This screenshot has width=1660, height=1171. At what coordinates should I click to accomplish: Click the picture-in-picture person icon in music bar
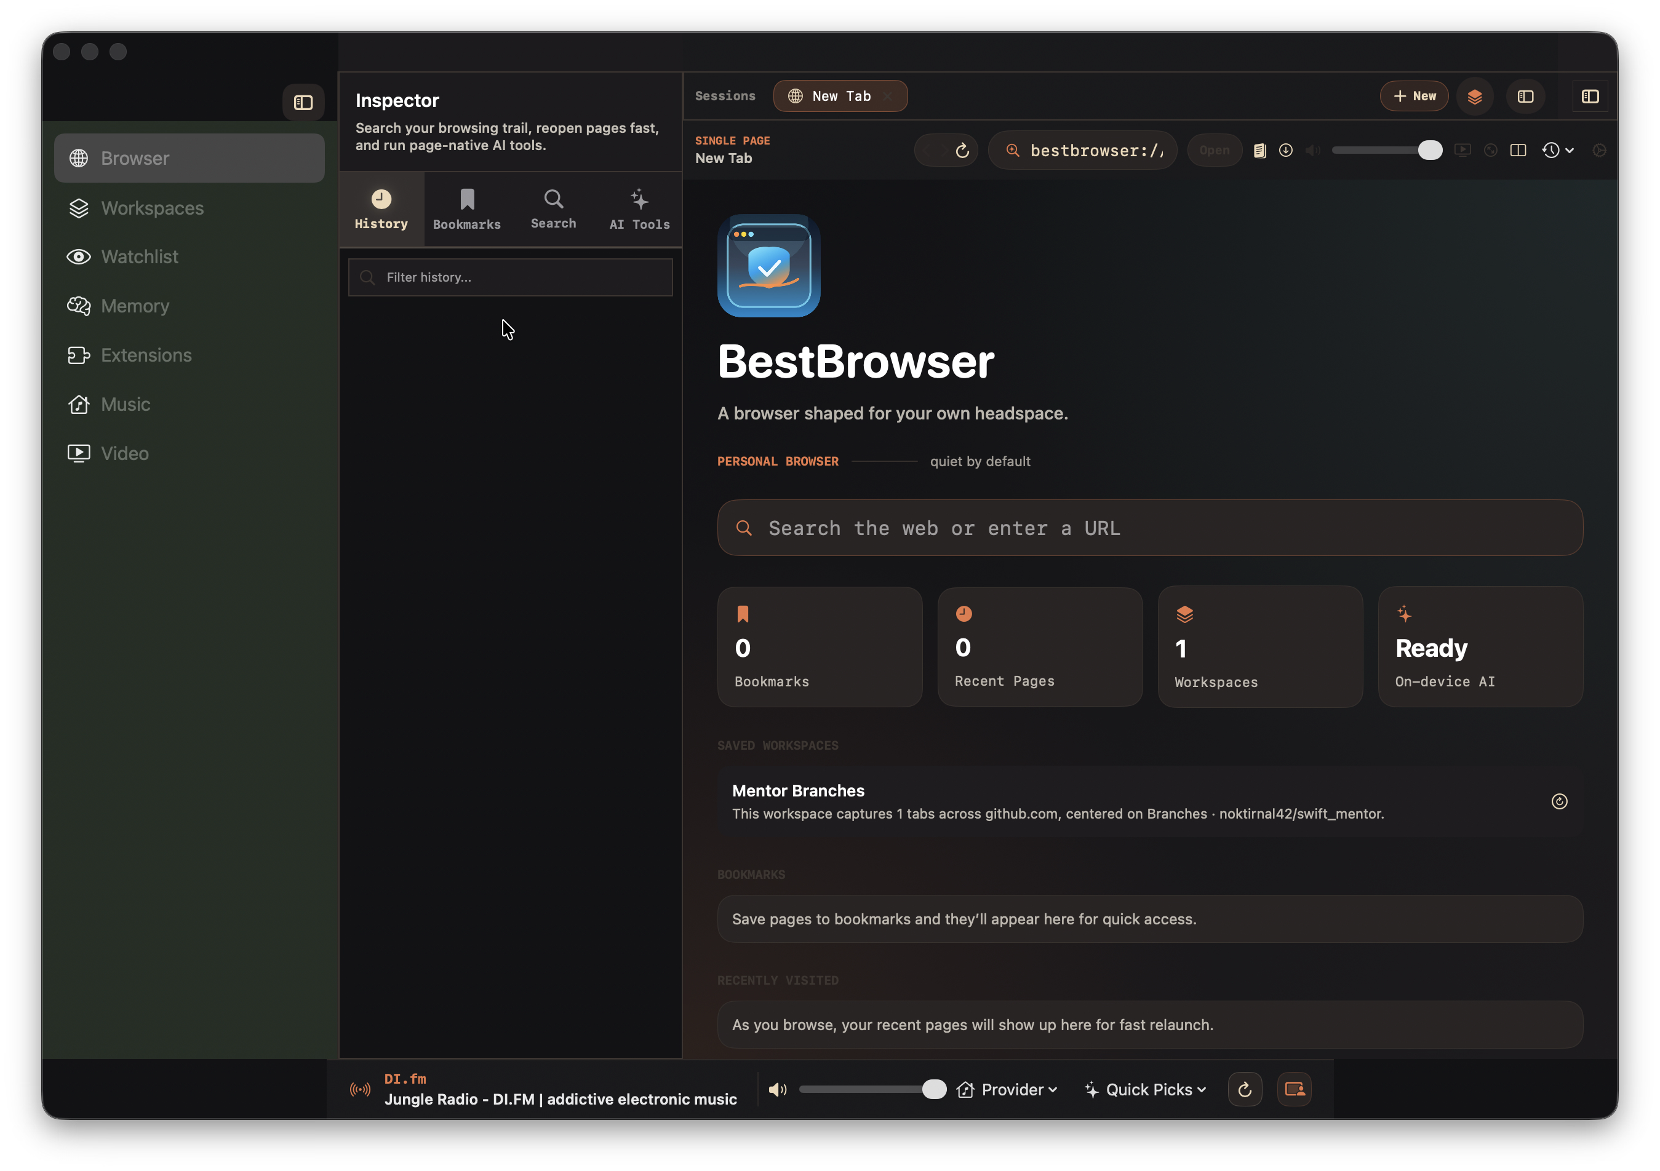(x=1294, y=1089)
